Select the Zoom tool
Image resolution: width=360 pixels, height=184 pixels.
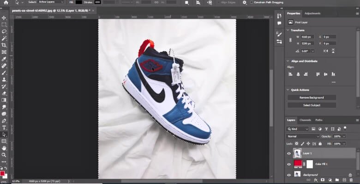(x=4, y=155)
